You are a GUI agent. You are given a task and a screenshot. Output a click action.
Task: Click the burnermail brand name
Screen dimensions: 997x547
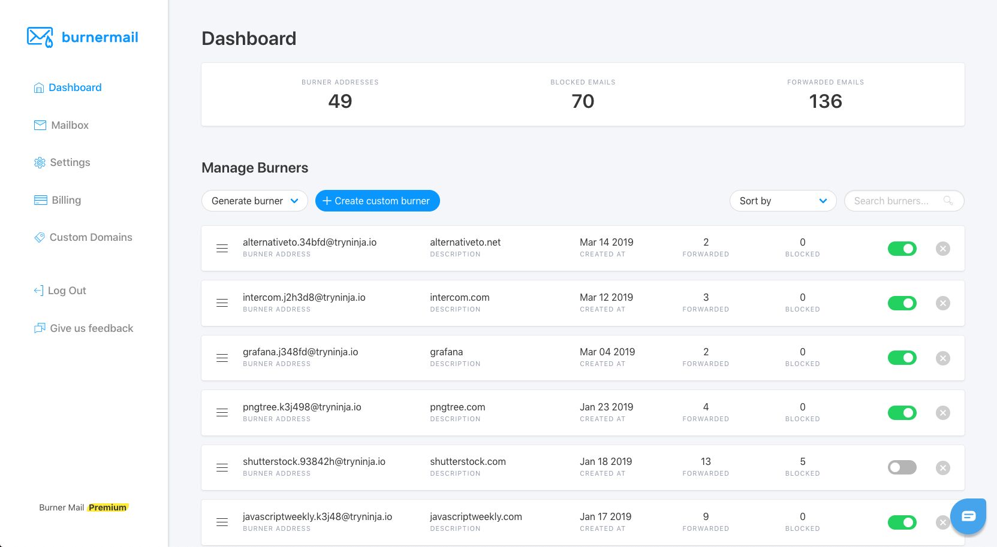(100, 37)
